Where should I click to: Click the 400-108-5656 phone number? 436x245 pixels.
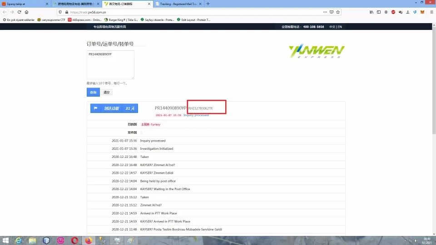(x=313, y=27)
